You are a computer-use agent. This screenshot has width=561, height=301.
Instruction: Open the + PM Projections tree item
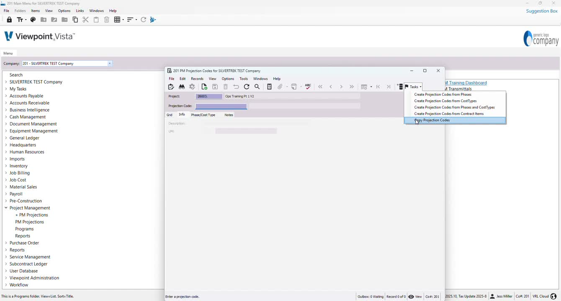coord(31,215)
